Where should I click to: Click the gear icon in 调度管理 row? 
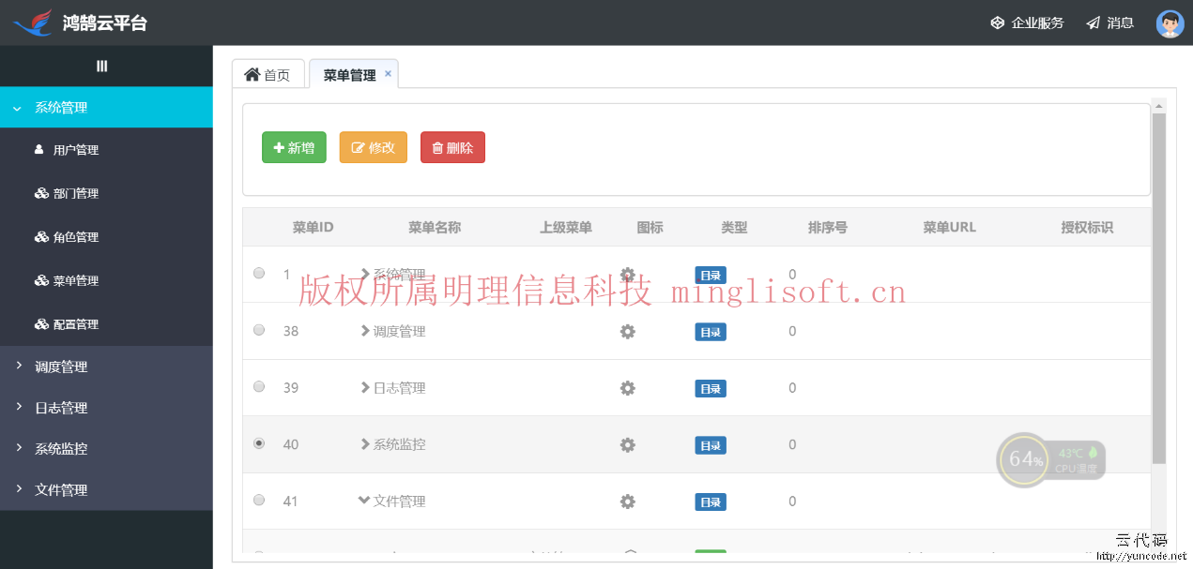[628, 331]
